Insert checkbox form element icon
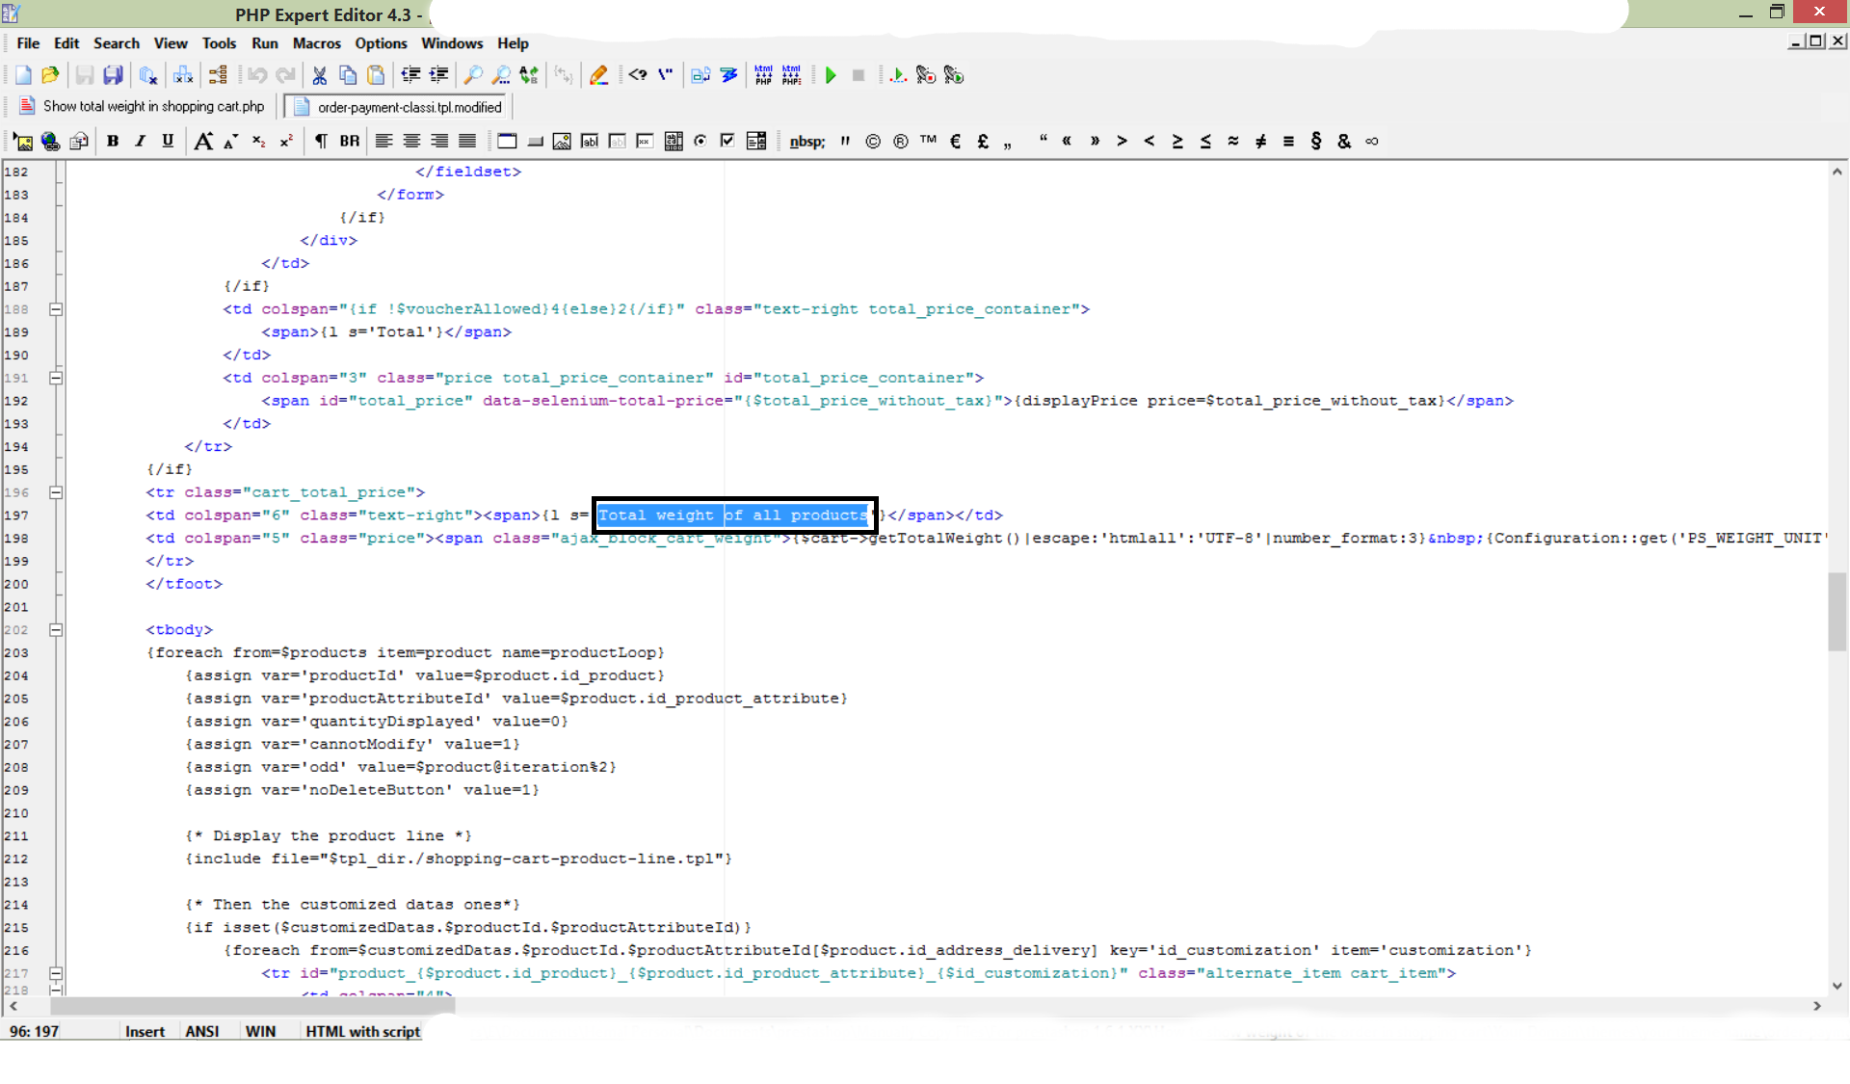The width and height of the screenshot is (1850, 1084). click(x=727, y=141)
